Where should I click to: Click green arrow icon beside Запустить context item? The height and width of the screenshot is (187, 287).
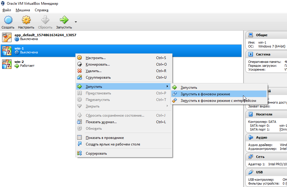coord(80,86)
